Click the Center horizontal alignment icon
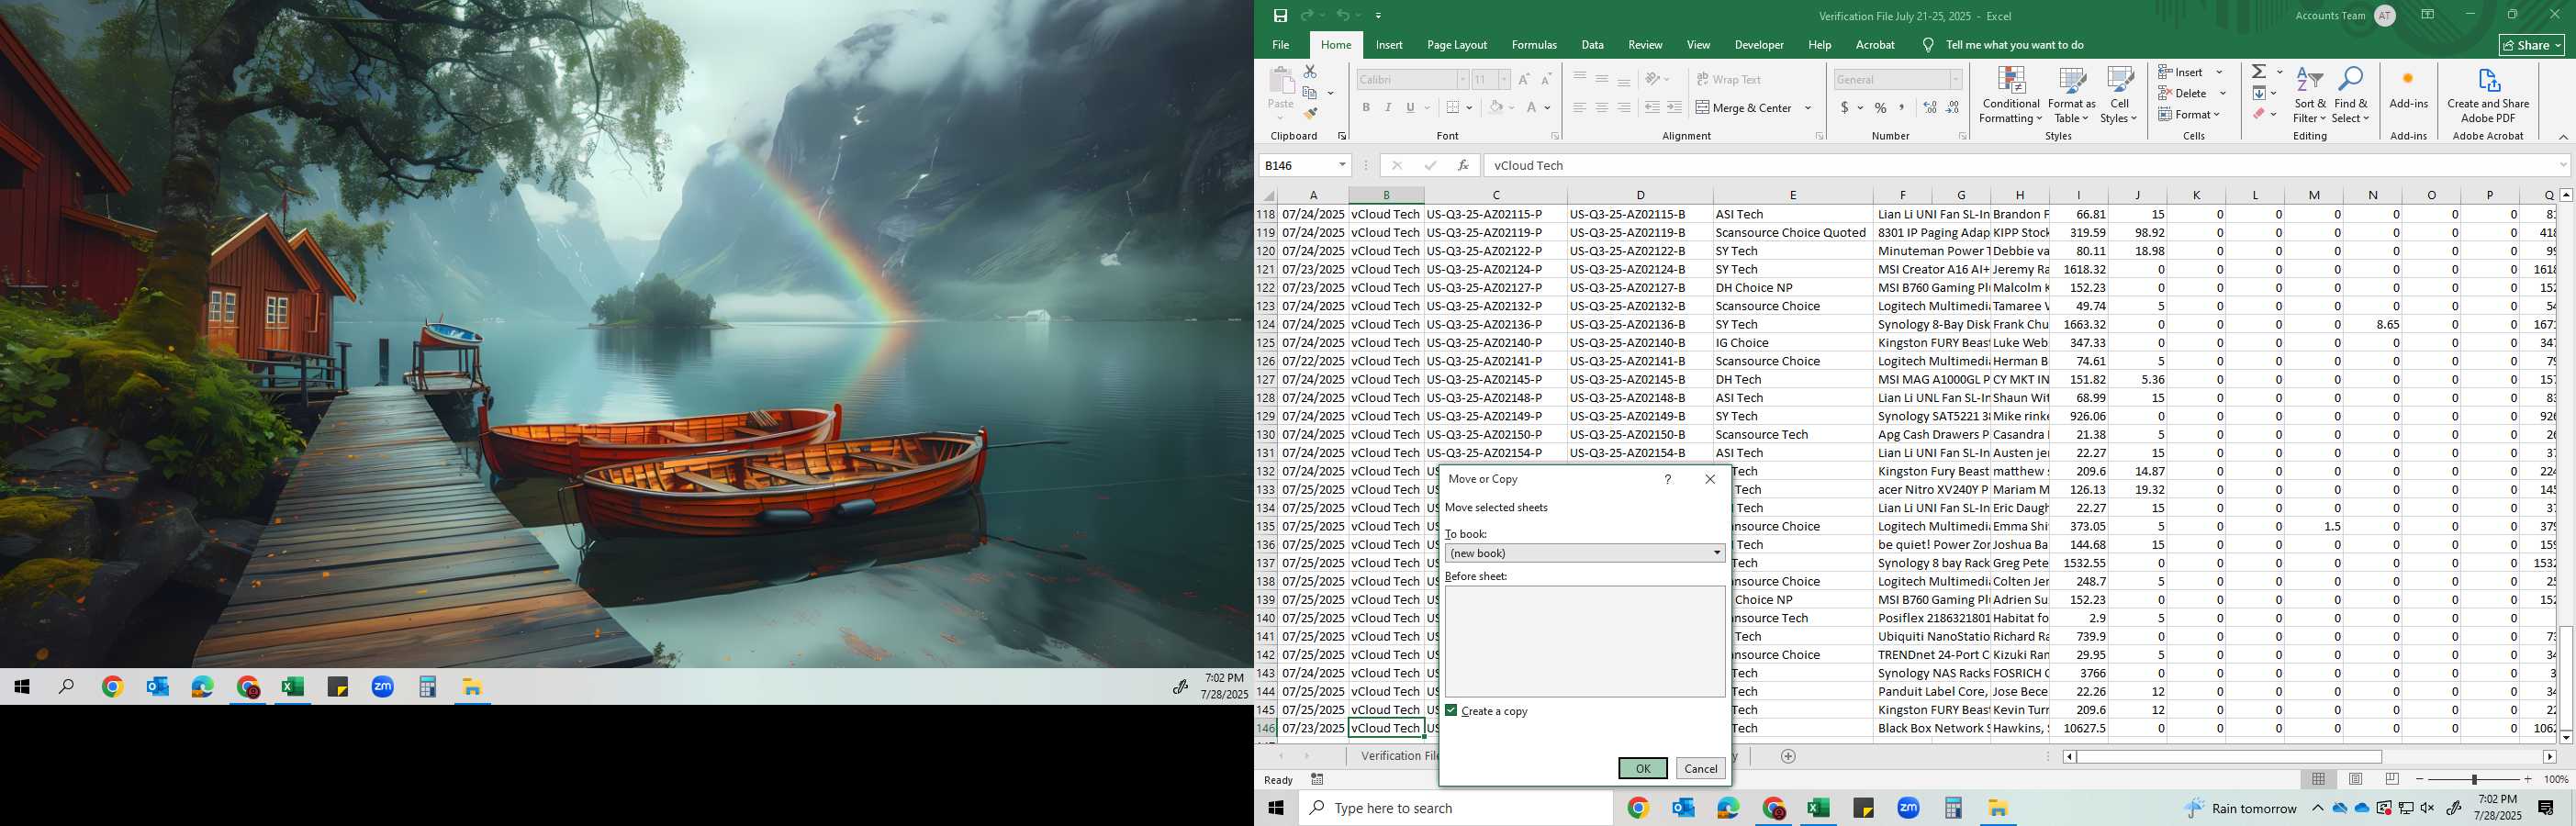The width and height of the screenshot is (2576, 826). 1602,108
